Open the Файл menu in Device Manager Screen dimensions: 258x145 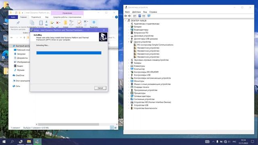tap(127, 12)
